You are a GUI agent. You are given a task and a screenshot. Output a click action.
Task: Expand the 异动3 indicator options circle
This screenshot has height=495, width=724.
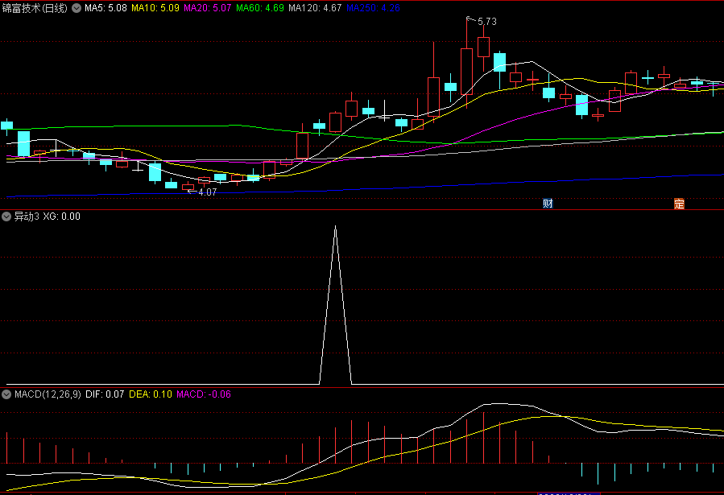coord(6,217)
